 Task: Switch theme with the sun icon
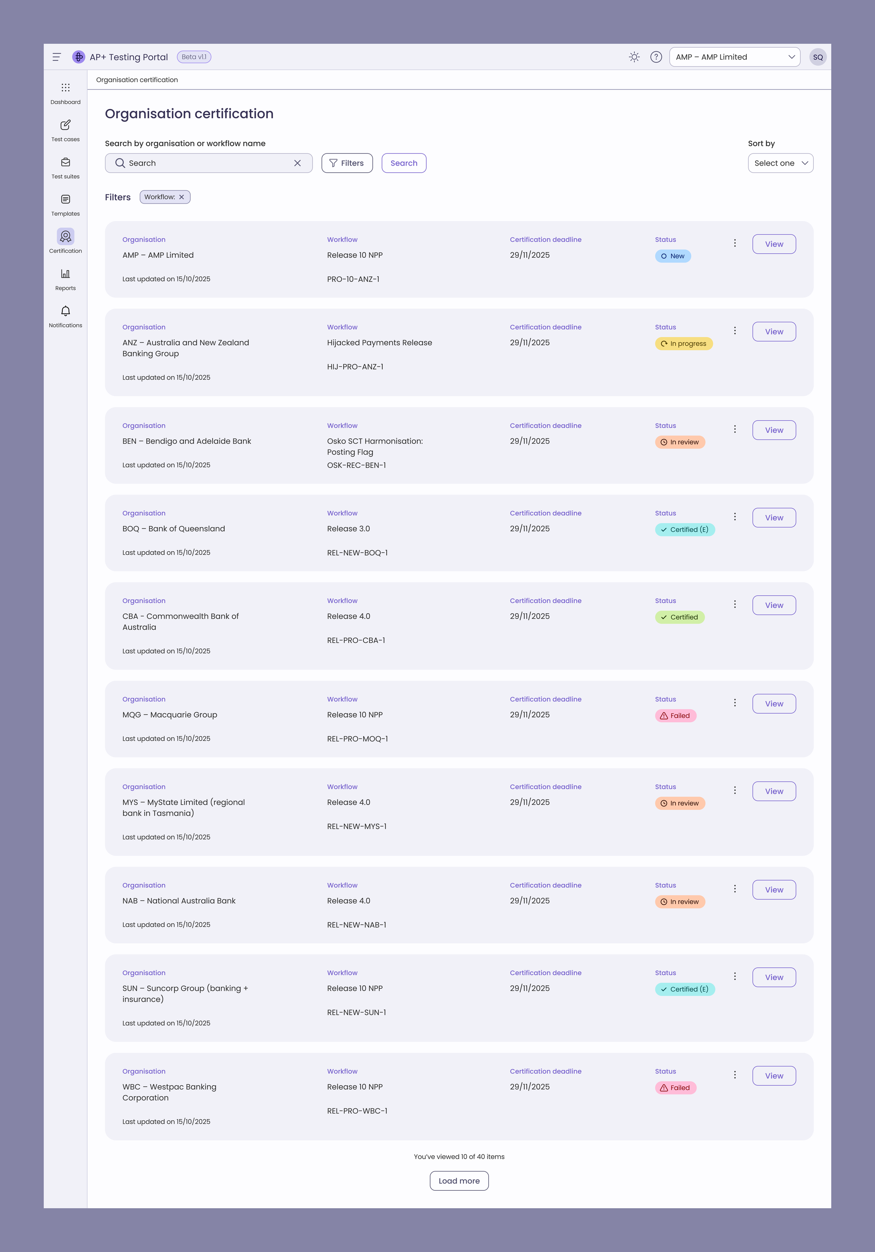point(633,57)
